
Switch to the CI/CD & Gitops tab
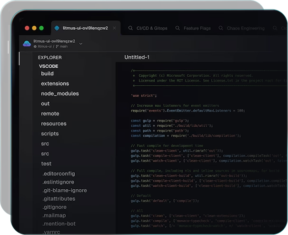point(151,29)
